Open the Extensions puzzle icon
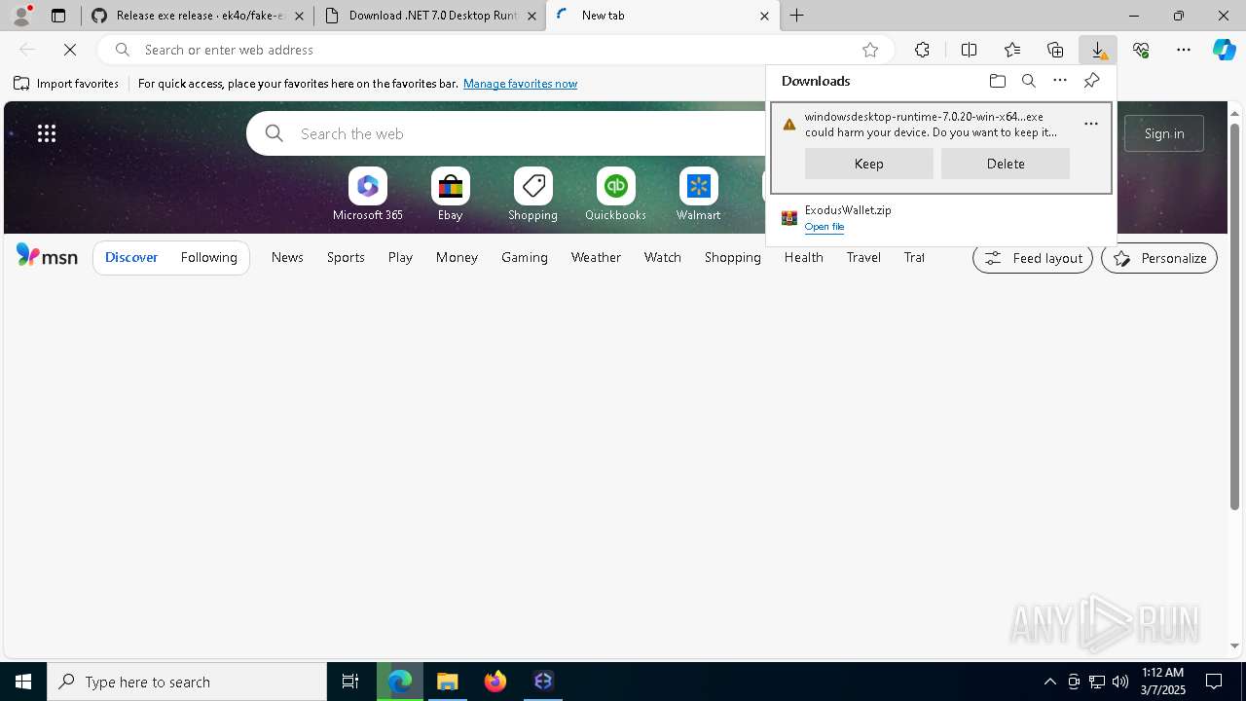The width and height of the screenshot is (1246, 701). pos(922,50)
